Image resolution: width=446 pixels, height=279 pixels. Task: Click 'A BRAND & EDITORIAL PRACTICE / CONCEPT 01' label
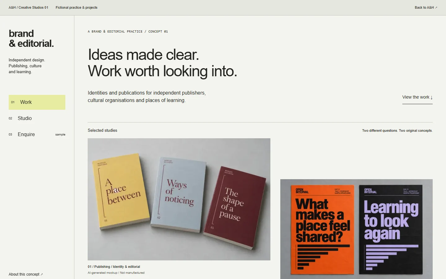click(128, 32)
